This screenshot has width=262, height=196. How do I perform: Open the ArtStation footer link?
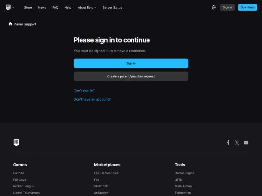(x=101, y=193)
